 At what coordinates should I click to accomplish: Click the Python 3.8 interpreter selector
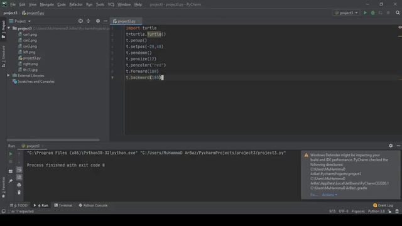point(376,212)
